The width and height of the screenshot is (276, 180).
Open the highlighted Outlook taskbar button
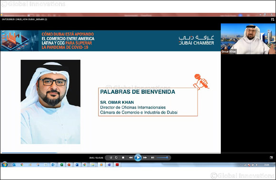tap(53, 165)
